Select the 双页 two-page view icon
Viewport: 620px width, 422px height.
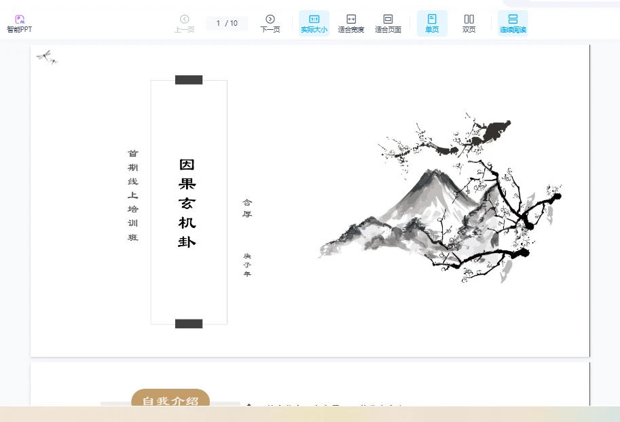469,19
